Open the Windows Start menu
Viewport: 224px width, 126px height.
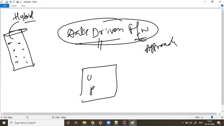click(x=4, y=123)
